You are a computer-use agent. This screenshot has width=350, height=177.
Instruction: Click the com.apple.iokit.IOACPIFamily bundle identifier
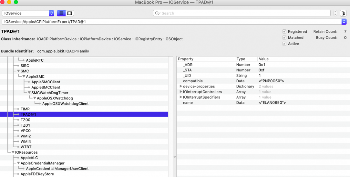pos(63,51)
